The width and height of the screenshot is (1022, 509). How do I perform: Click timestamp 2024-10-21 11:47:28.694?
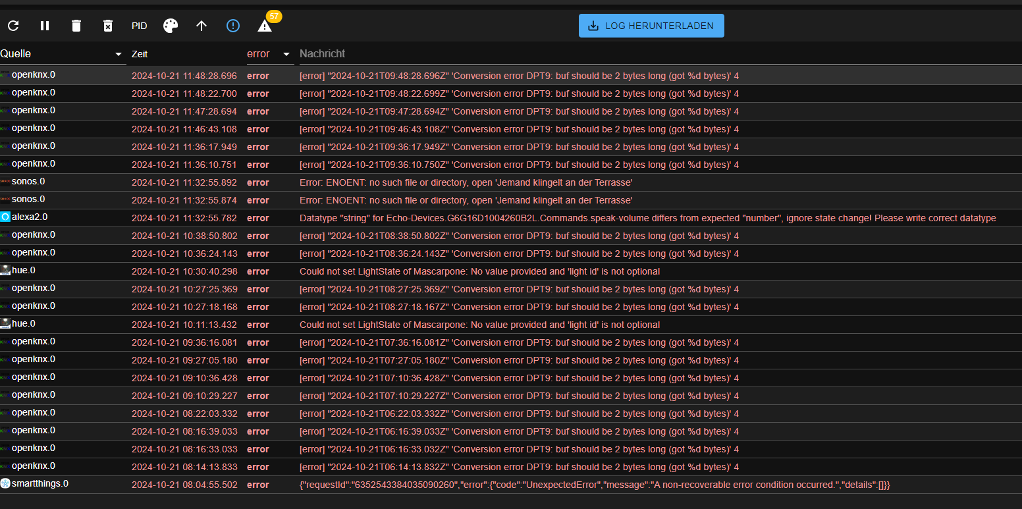184,111
